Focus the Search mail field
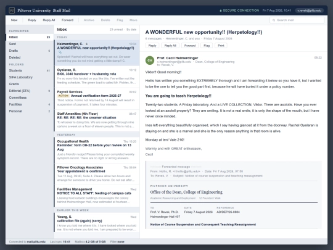333x250 pixels. (297, 20)
